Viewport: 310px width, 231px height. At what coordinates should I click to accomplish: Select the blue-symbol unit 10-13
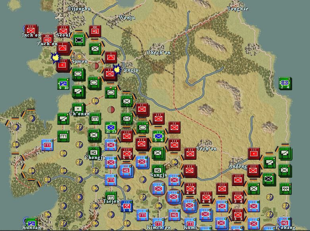pos(111,127)
